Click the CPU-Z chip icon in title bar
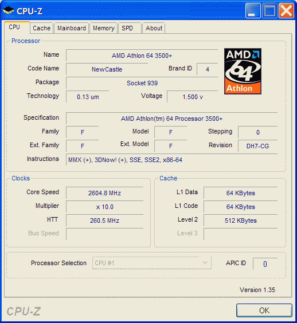 pyautogui.click(x=9, y=10)
